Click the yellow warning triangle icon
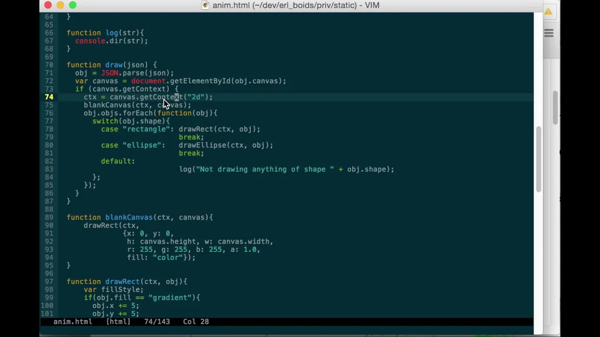This screenshot has width=600, height=337. [548, 12]
